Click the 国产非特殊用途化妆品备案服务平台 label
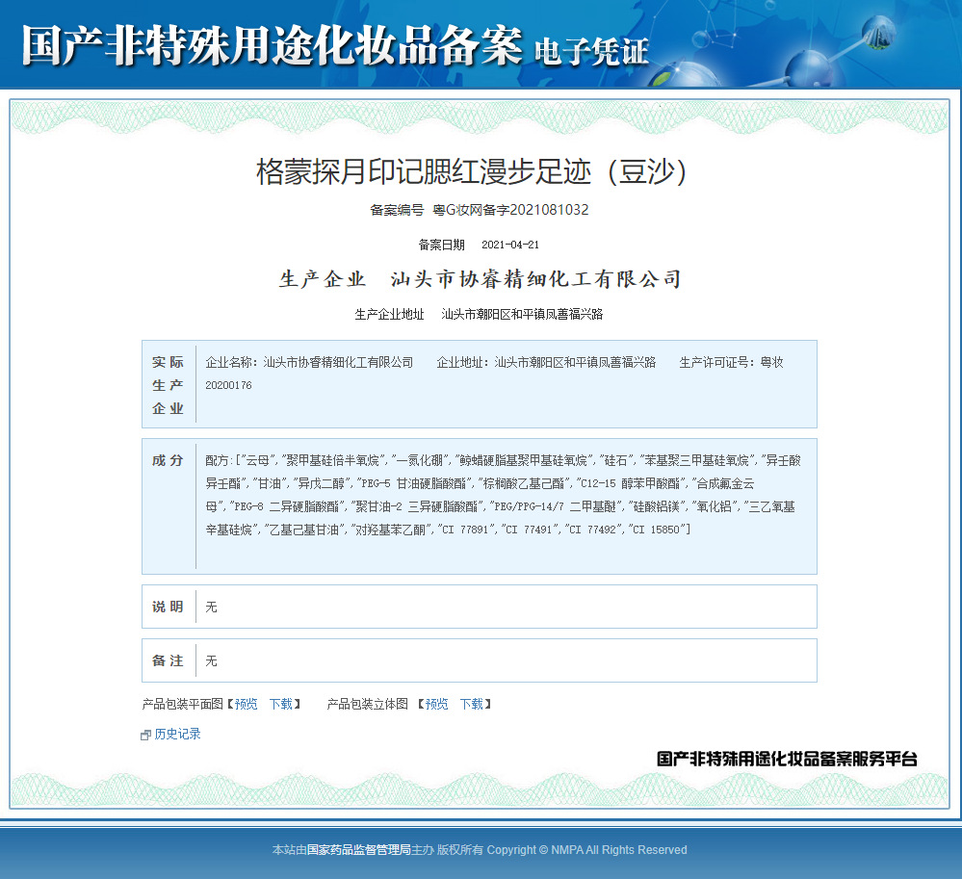 787,759
